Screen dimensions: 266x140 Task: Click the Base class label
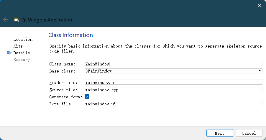pyautogui.click(x=62, y=71)
